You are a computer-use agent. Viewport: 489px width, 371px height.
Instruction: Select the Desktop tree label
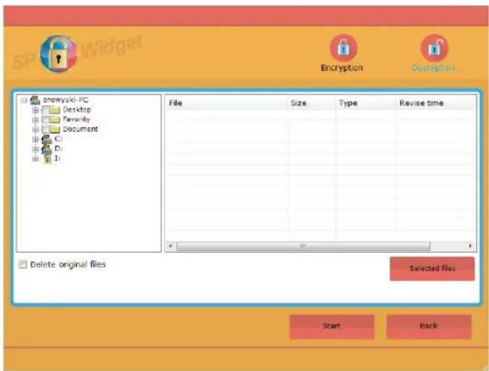tap(77, 110)
